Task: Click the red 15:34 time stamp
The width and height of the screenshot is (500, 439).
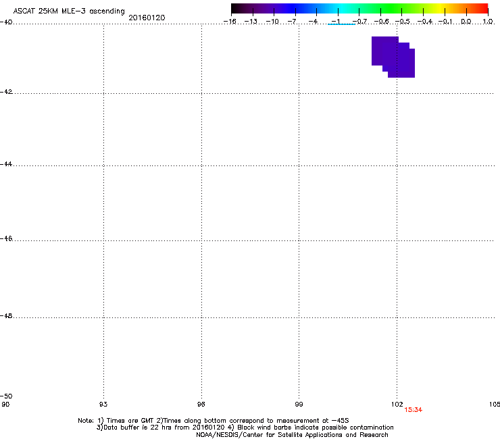Action: click(414, 410)
